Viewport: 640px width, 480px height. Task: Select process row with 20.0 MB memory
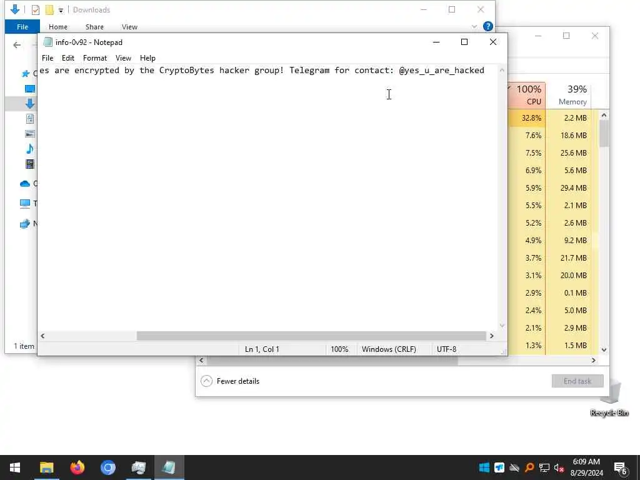click(x=553, y=276)
